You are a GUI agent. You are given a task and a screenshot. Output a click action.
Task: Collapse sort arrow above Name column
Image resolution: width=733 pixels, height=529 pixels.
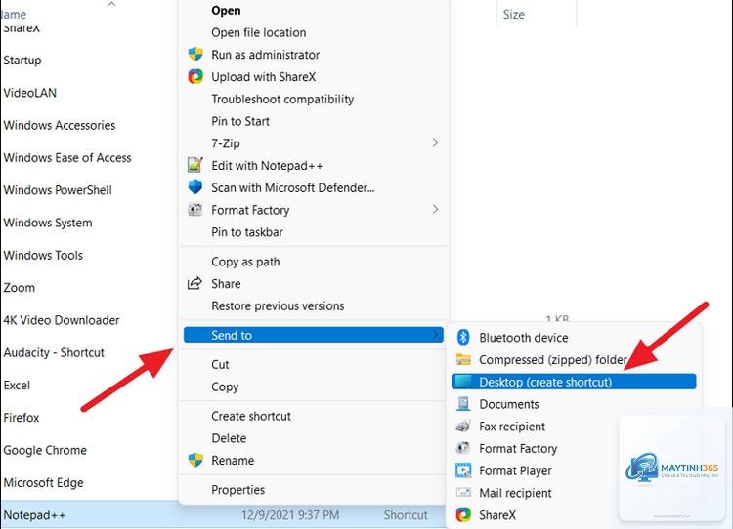click(x=111, y=4)
